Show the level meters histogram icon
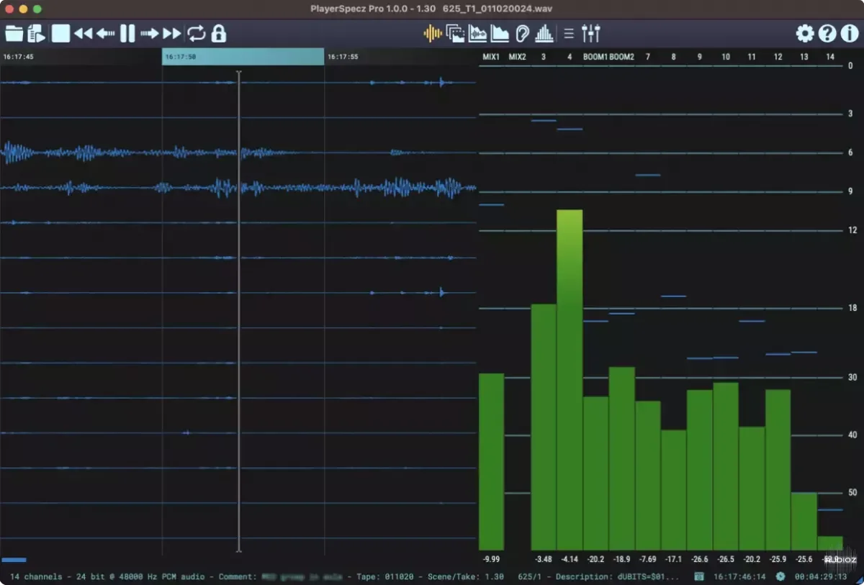This screenshot has height=585, width=864. (545, 33)
